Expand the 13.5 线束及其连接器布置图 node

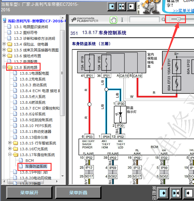[x=4, y=50]
